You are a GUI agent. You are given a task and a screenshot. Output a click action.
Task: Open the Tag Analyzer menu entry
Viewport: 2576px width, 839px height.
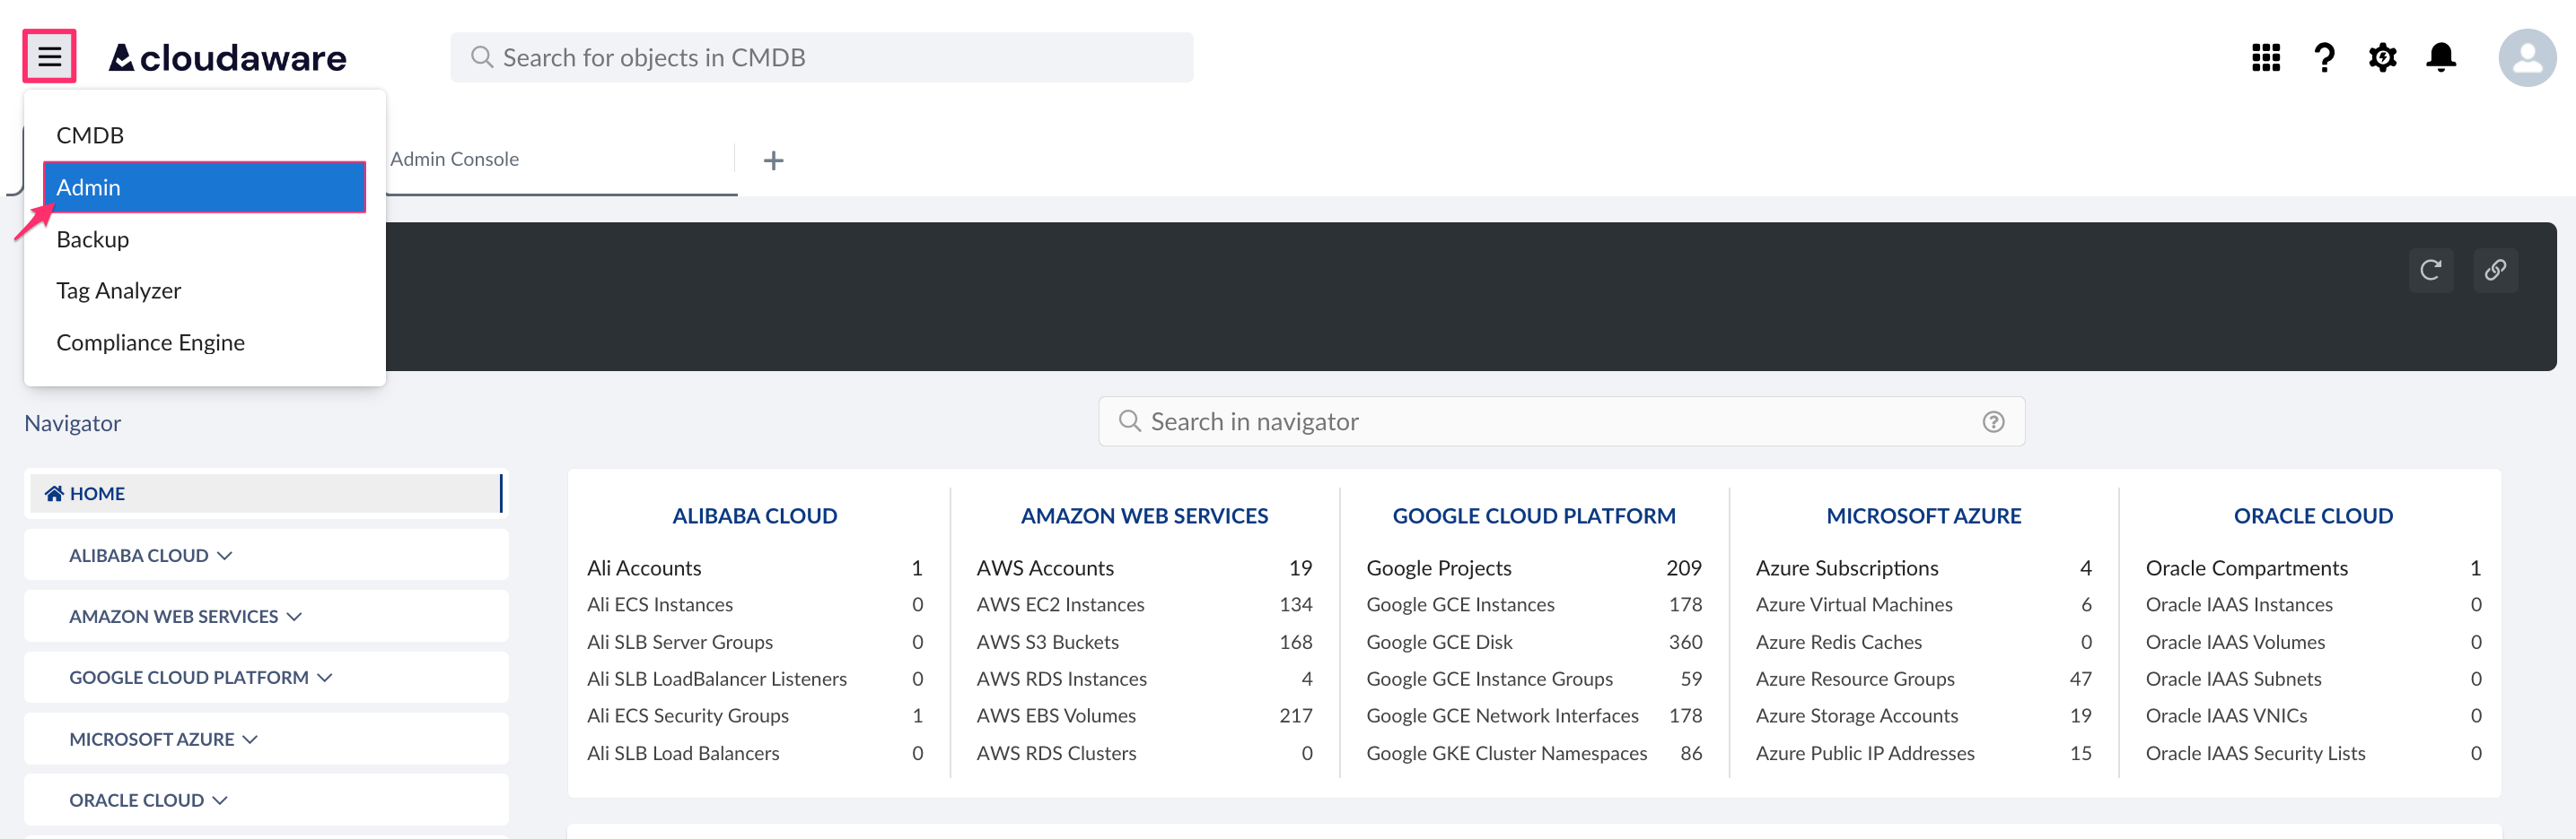point(118,290)
